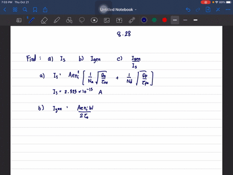Expand the Untitled Notebook title menu
Image resolution: width=233 pixels, height=175 pixels.
click(x=118, y=10)
